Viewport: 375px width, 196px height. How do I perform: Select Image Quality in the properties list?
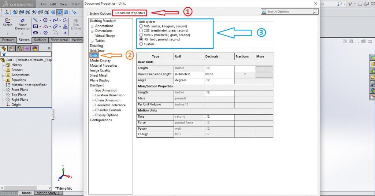(x=100, y=70)
